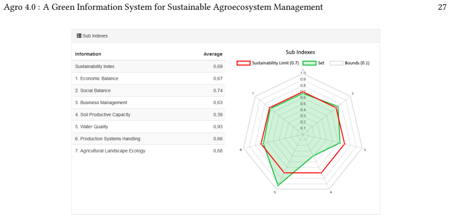Image resolution: width=450 pixels, height=218 pixels.
Task: Click the list icon beside Sub Indexes
Action: click(x=79, y=36)
